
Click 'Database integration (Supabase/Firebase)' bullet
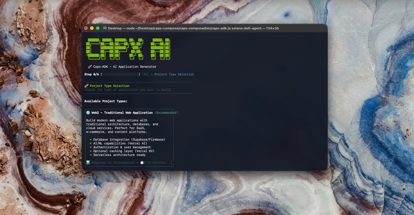click(129, 140)
